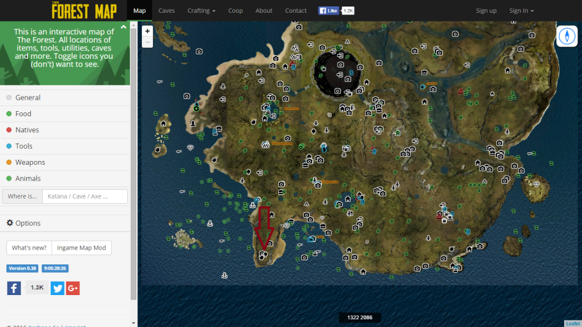
Task: Toggle the Natives category icons
Action: 27,130
